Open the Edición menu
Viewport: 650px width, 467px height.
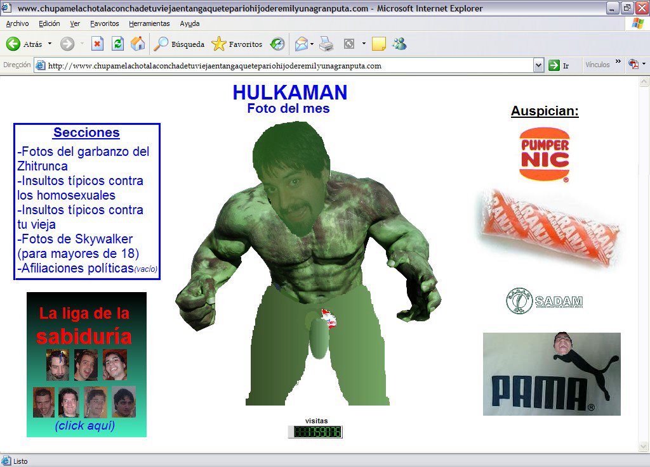50,23
